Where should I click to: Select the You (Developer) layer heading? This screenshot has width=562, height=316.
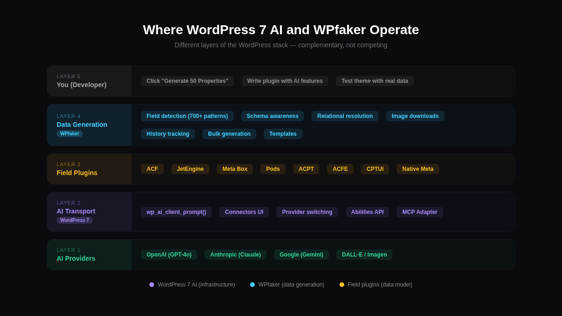81,85
